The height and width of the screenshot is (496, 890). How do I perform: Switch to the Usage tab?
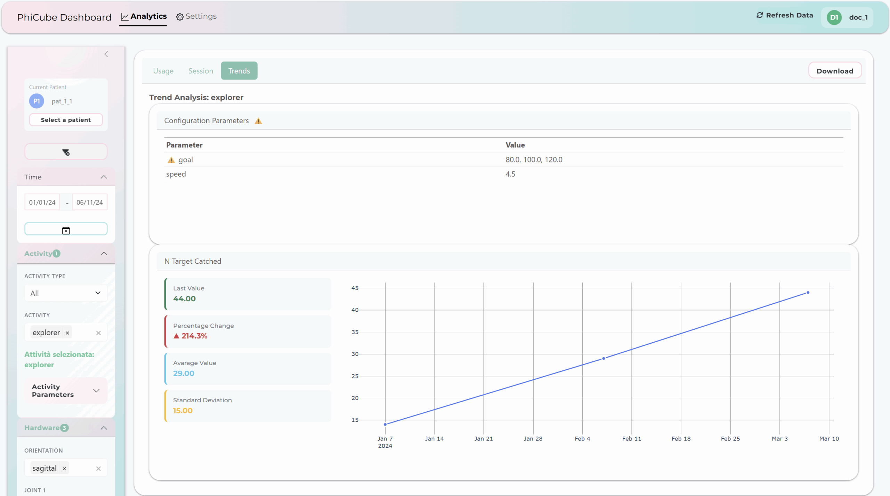tap(163, 71)
